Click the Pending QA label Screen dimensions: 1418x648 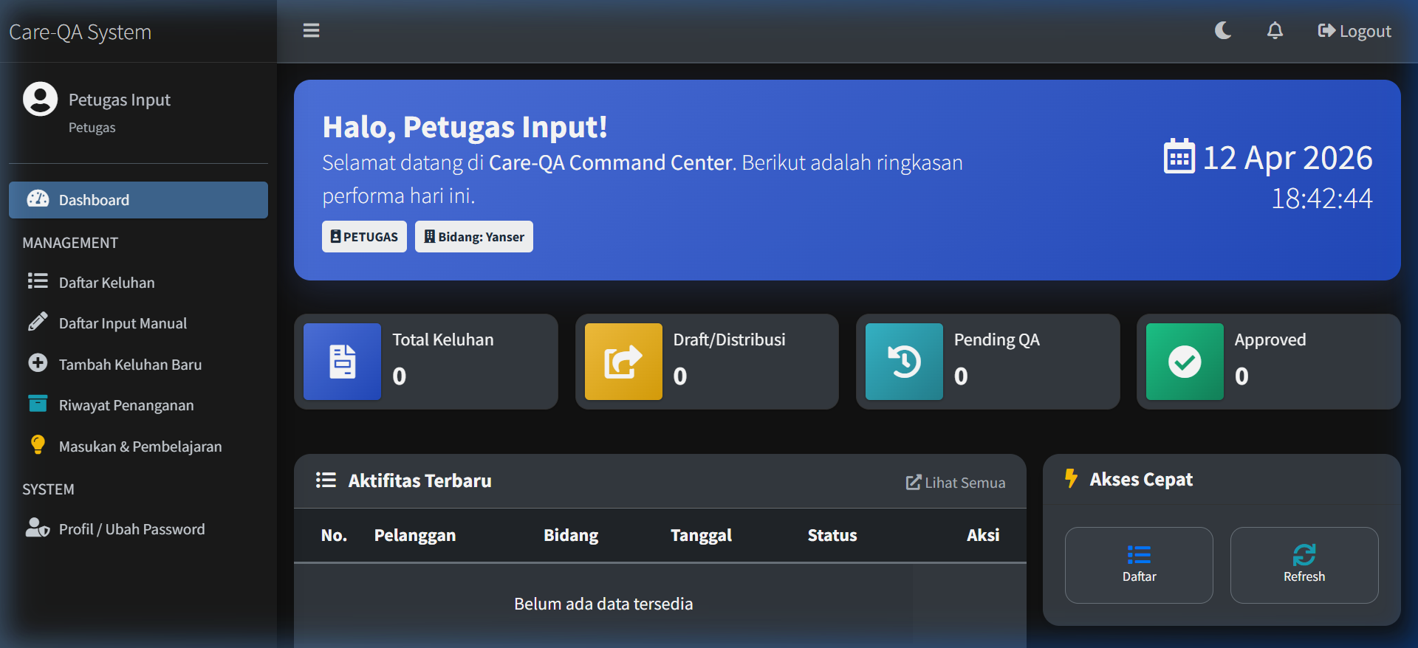click(997, 340)
